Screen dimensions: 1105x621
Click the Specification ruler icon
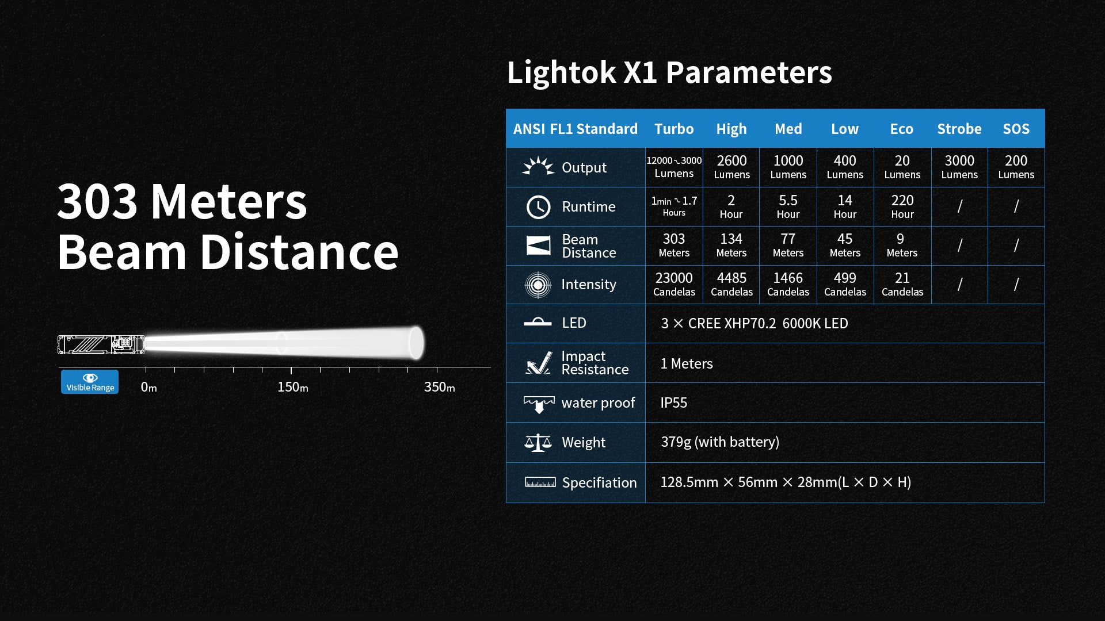tap(540, 482)
